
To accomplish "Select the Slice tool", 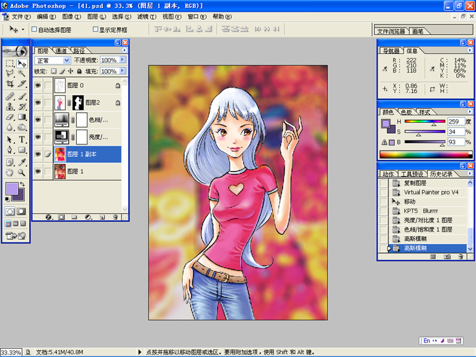I will (21, 84).
